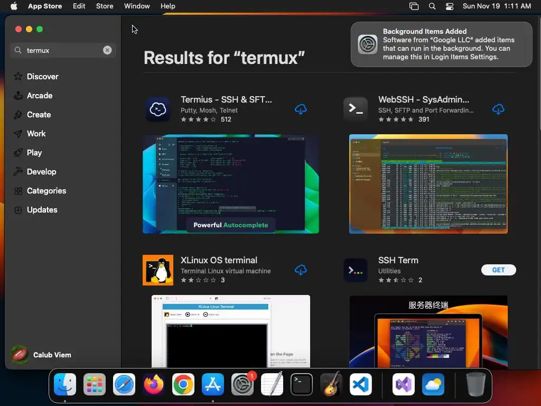
Task: Open Finder from the dock
Action: point(65,384)
